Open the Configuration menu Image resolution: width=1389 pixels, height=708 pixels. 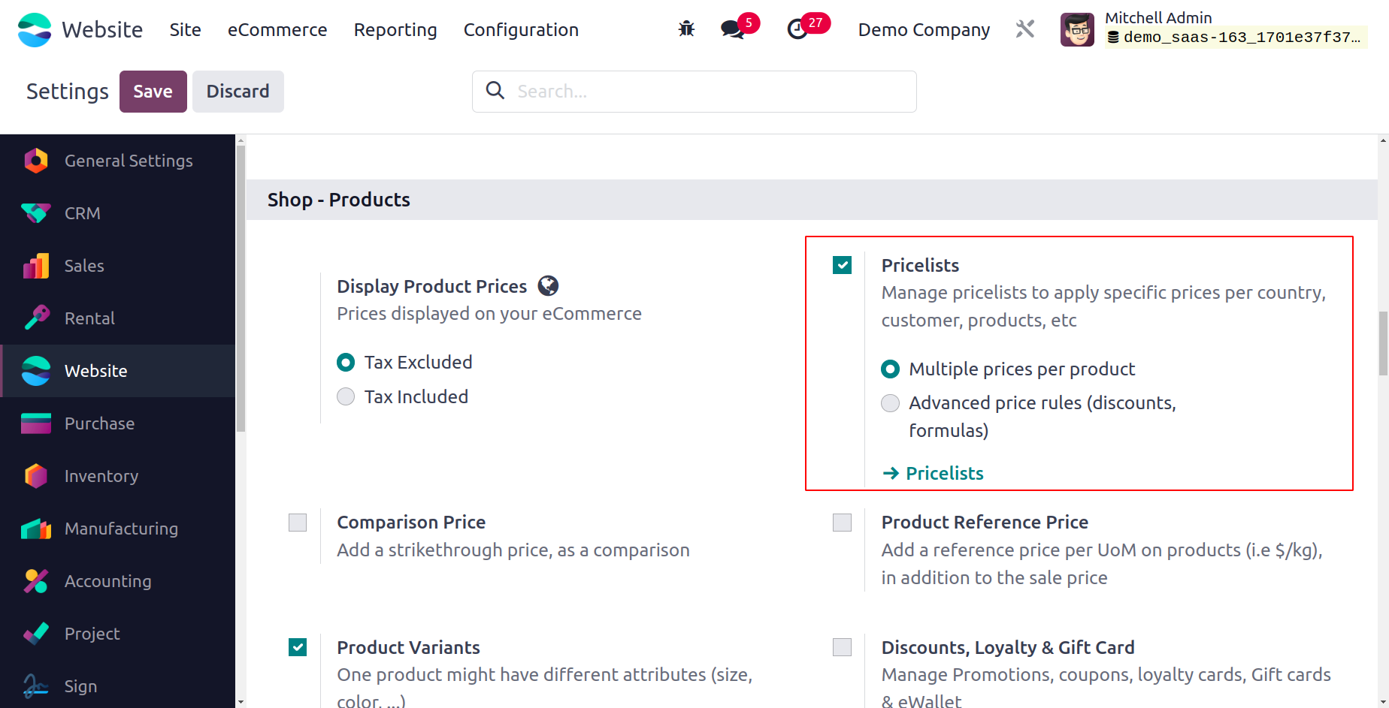(521, 30)
